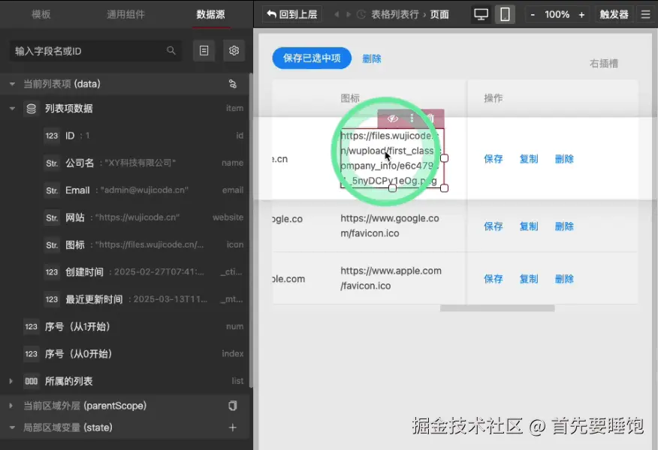Click the table horizontal scrollbar
The width and height of the screenshot is (658, 450).
(x=497, y=308)
